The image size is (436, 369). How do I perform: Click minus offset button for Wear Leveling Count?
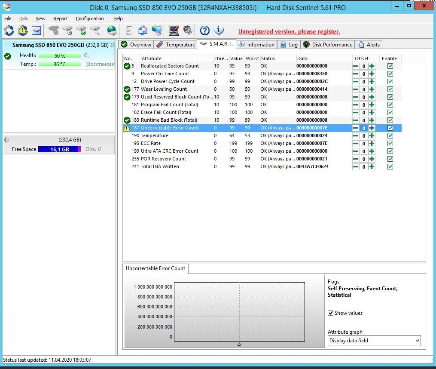coord(355,89)
